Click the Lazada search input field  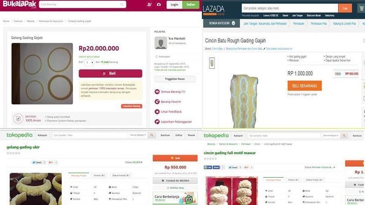(290, 8)
